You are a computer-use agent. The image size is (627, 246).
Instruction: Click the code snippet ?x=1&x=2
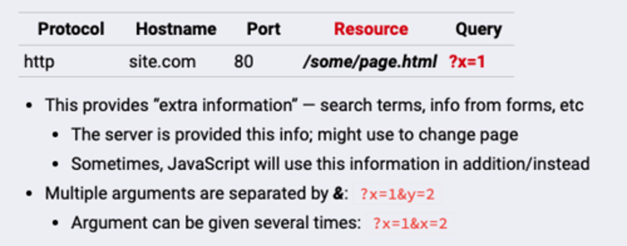coord(410,224)
